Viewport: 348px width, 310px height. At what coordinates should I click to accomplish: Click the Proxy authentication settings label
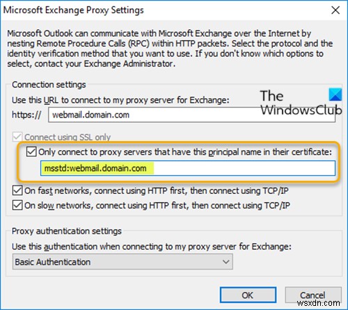[67, 231]
